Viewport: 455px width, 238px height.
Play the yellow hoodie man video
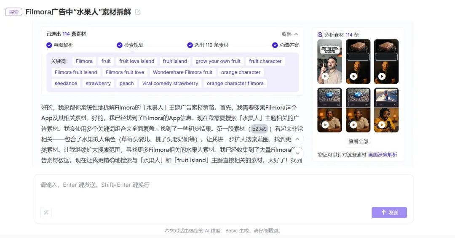point(382,125)
